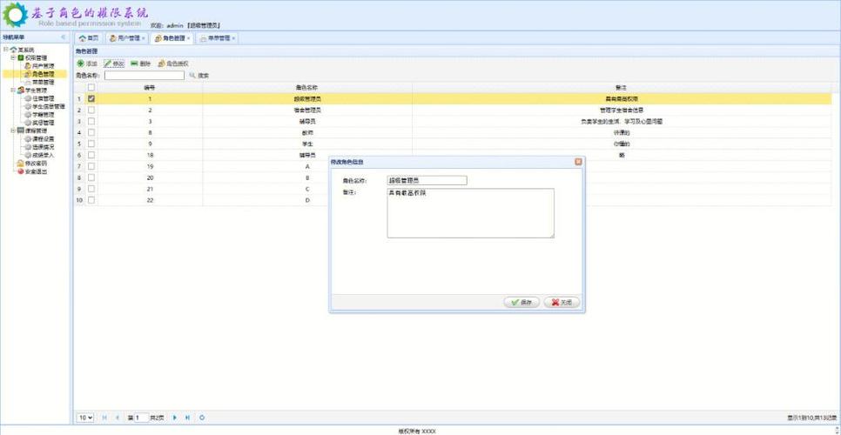Viewport: 841px width, 435px height.
Task: Jump to the last page of results
Action: click(187, 418)
